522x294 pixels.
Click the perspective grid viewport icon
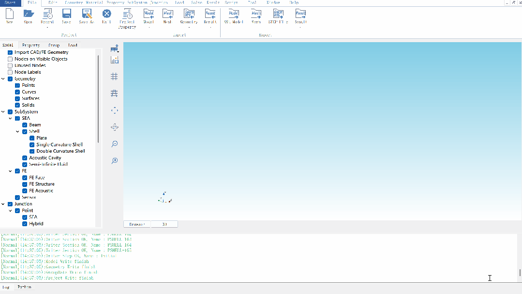[x=114, y=93]
